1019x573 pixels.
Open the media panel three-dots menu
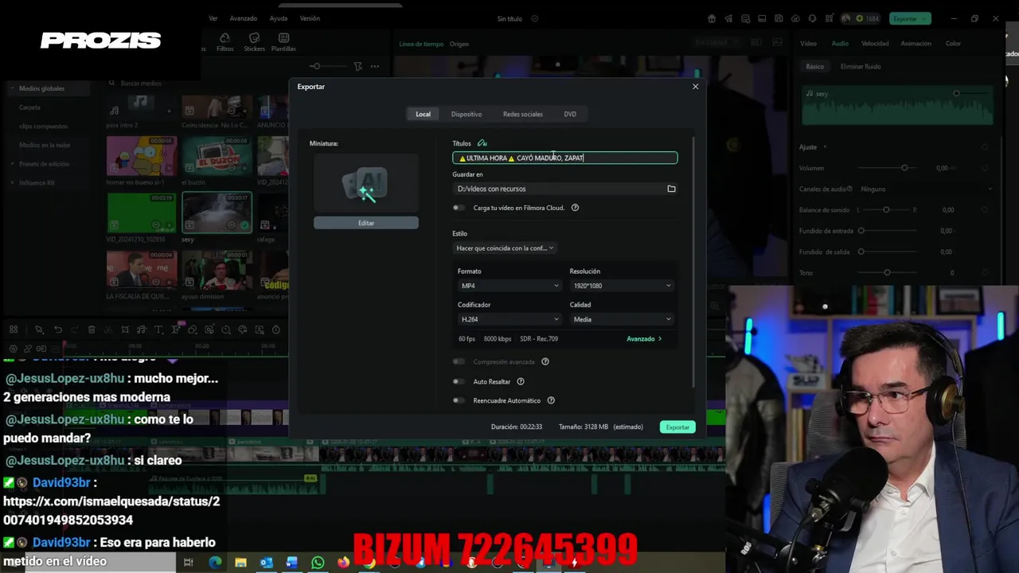click(374, 66)
